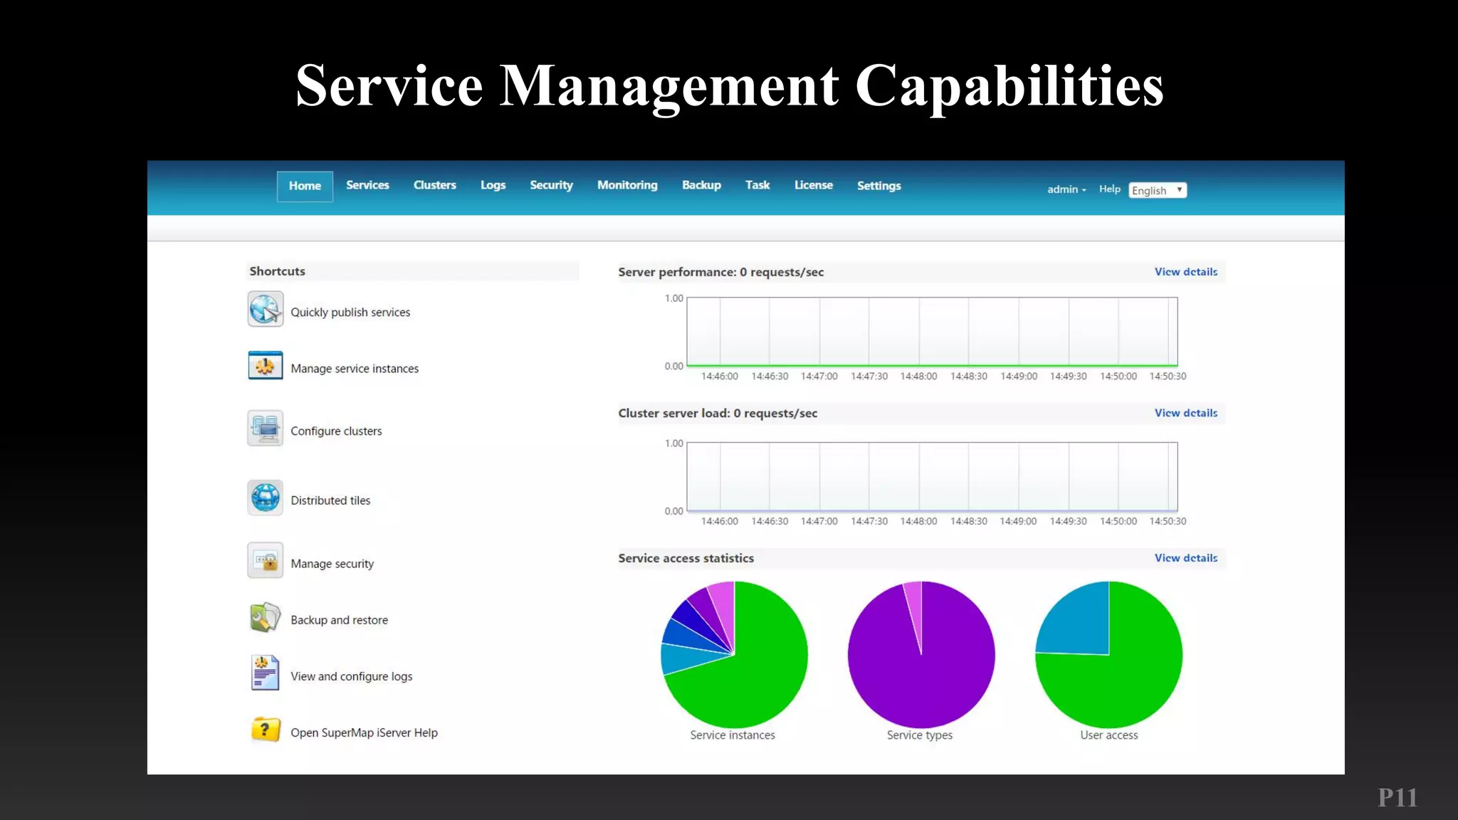Viewport: 1458px width, 820px height.
Task: Click Server performance: 0 requests/sec heading
Action: pyautogui.click(x=720, y=272)
